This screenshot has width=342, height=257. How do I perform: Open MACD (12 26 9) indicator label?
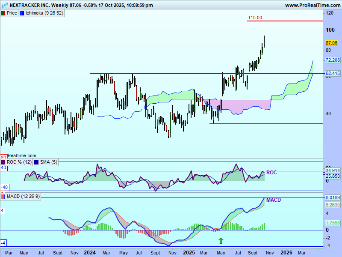click(24, 196)
